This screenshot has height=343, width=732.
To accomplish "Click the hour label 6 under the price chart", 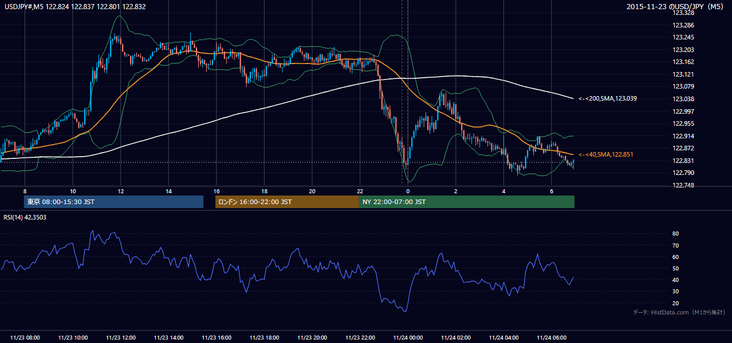I will tap(551, 191).
